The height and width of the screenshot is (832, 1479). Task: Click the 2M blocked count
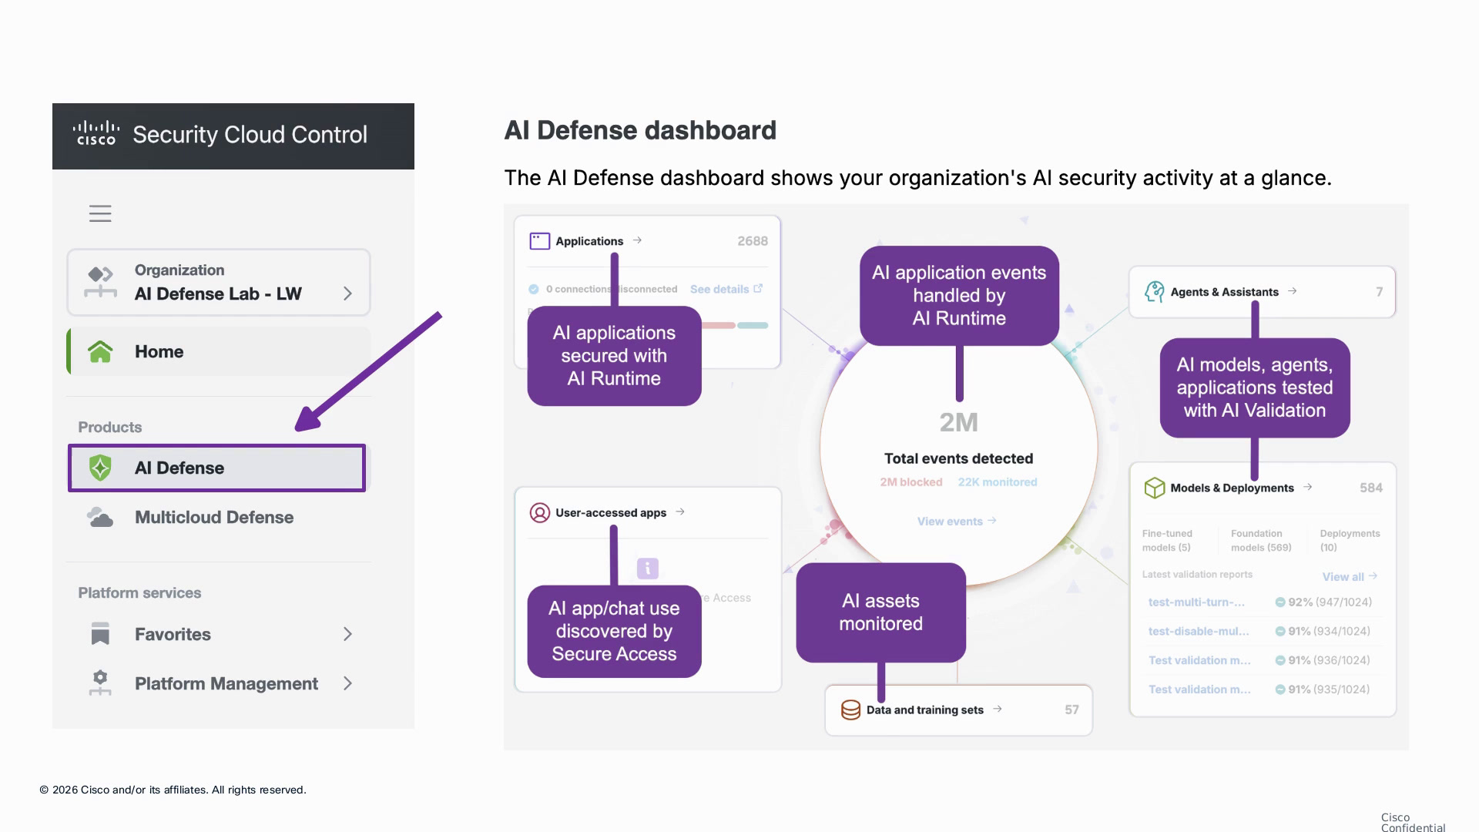pyautogui.click(x=911, y=482)
